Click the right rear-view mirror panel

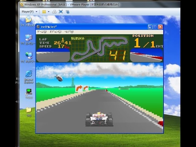coord(146,55)
